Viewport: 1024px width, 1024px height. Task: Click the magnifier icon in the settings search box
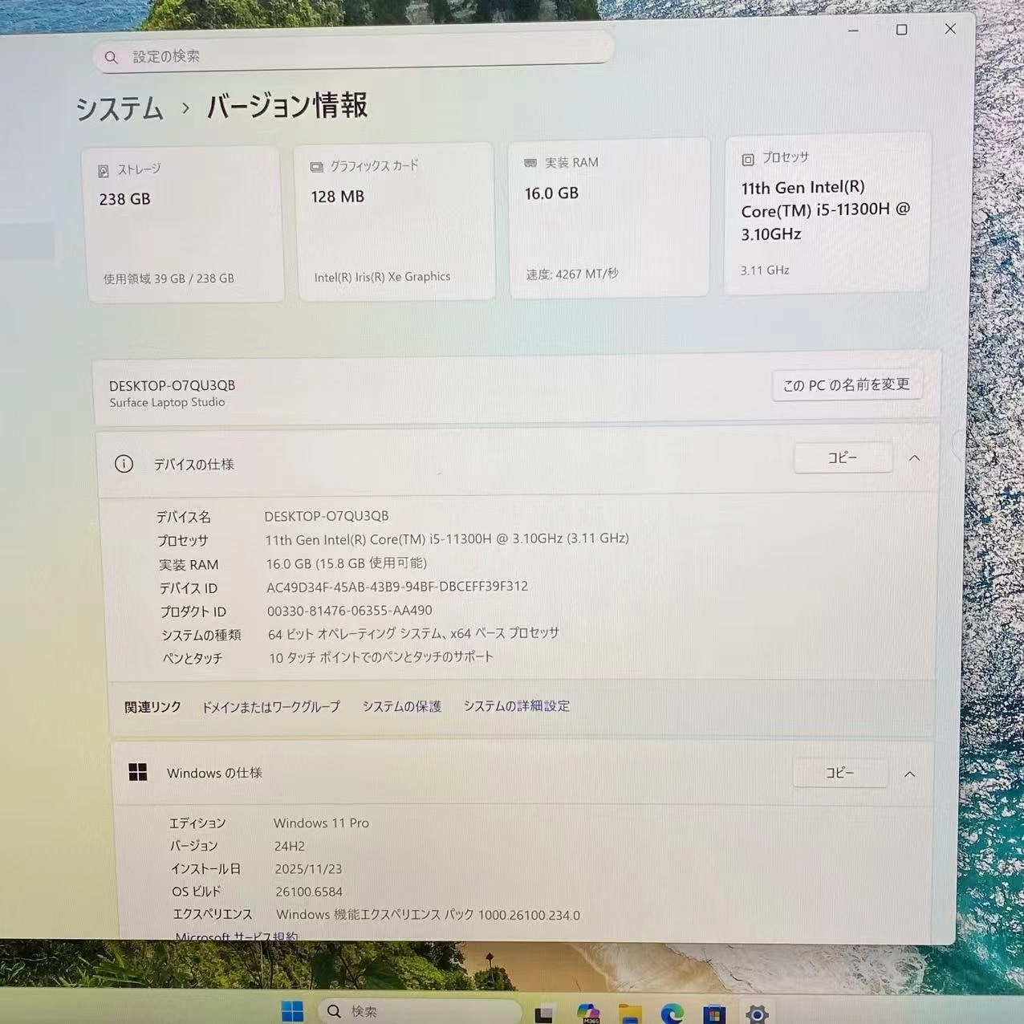click(x=111, y=57)
